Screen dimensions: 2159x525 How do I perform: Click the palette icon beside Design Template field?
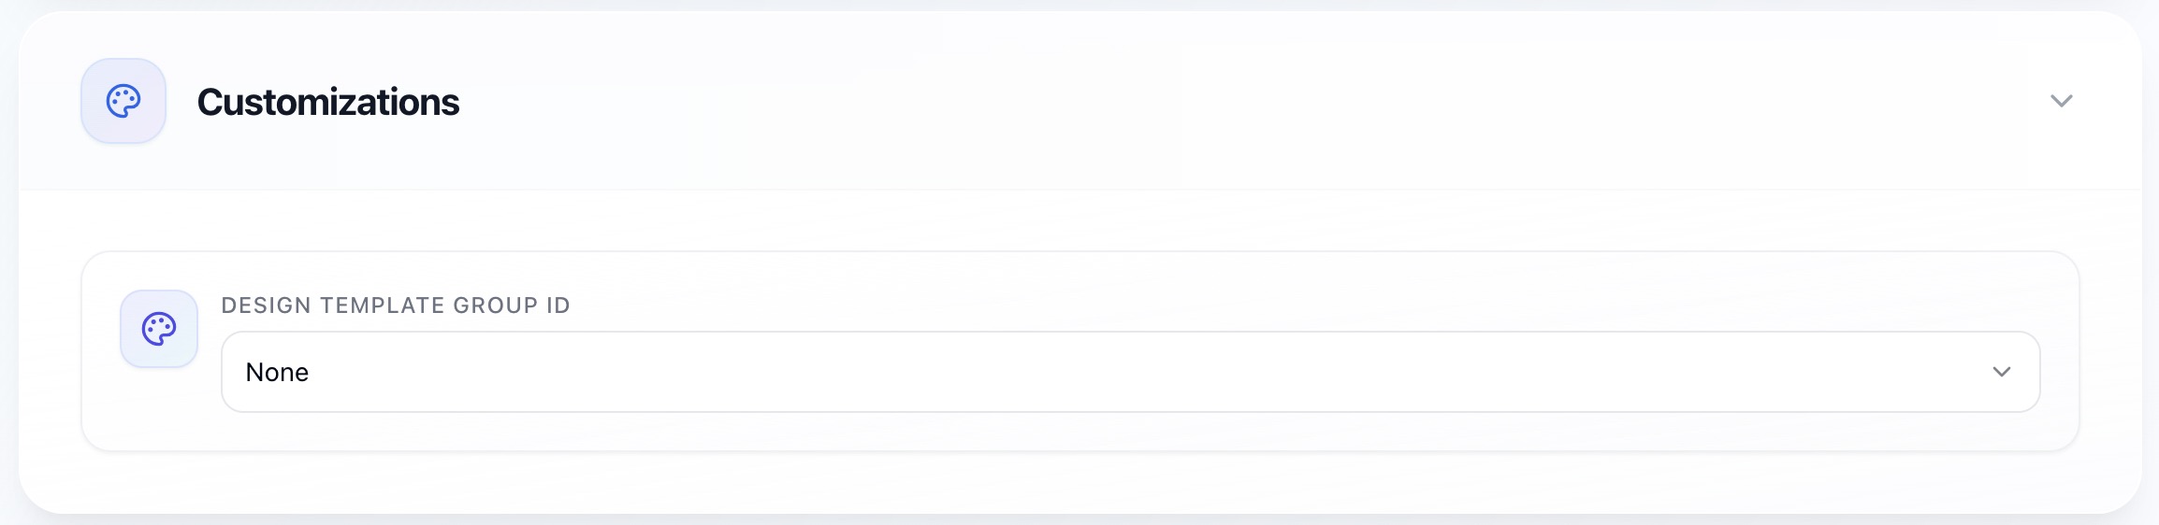(x=159, y=329)
